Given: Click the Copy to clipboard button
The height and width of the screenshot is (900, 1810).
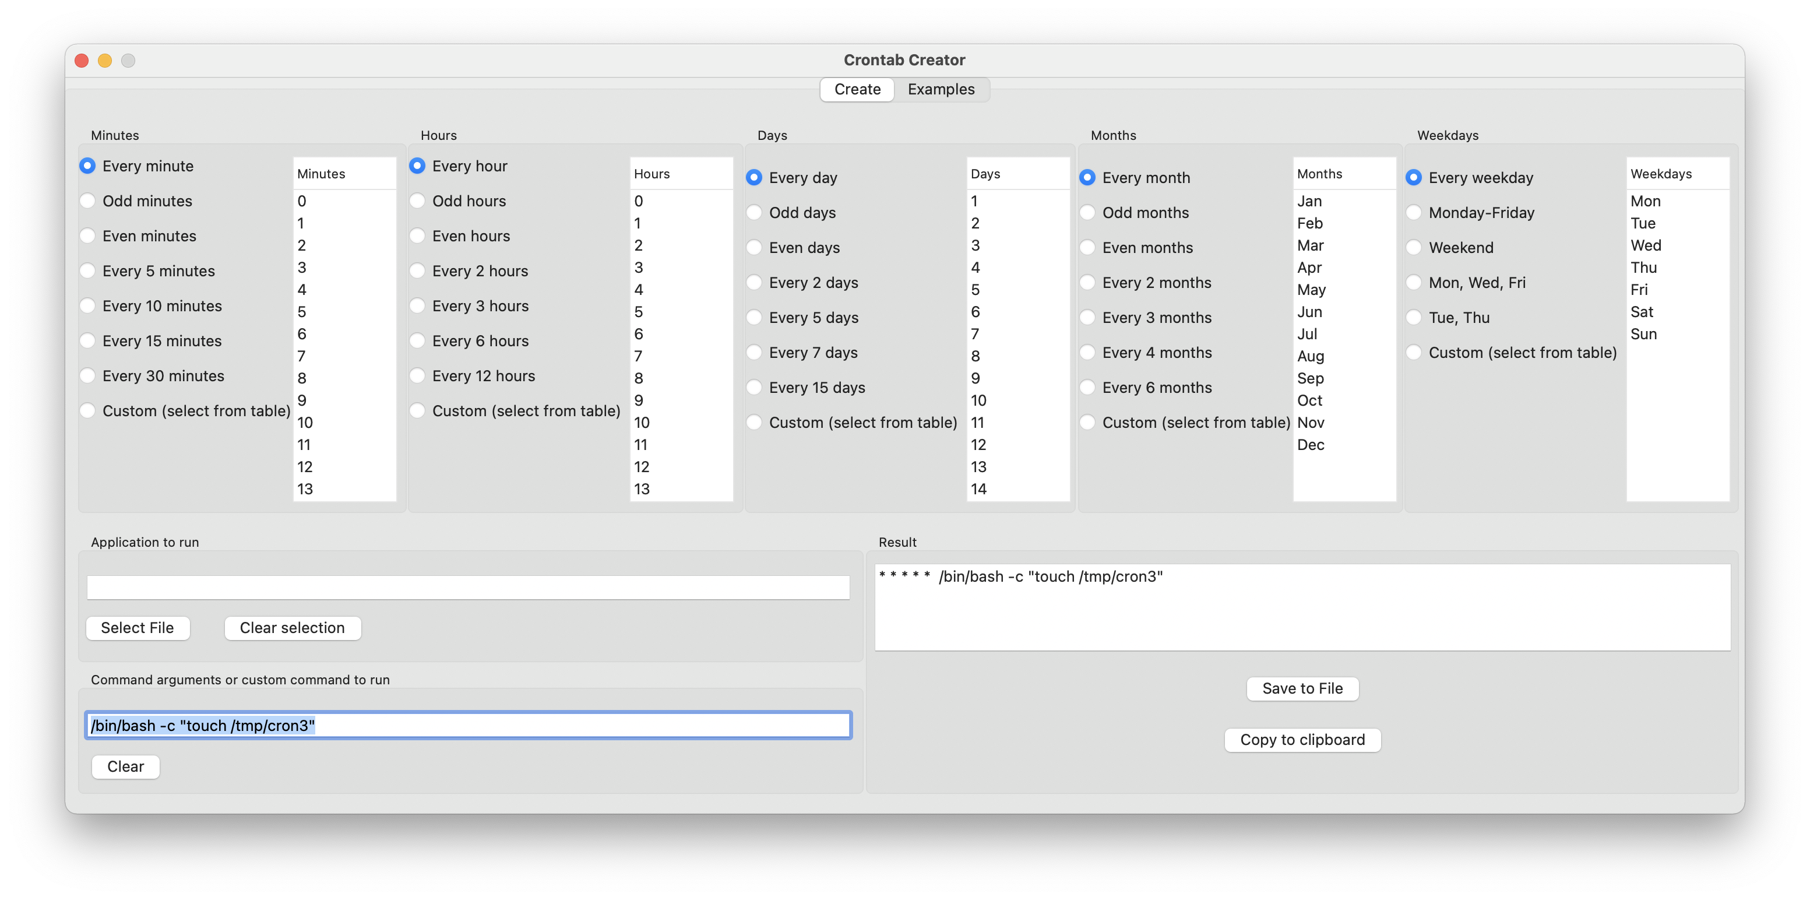Looking at the screenshot, I should (1303, 739).
